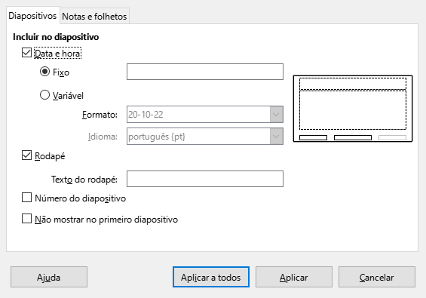The height and width of the screenshot is (298, 426).
Task: Open the Notas e folhetos tab
Action: 94,17
